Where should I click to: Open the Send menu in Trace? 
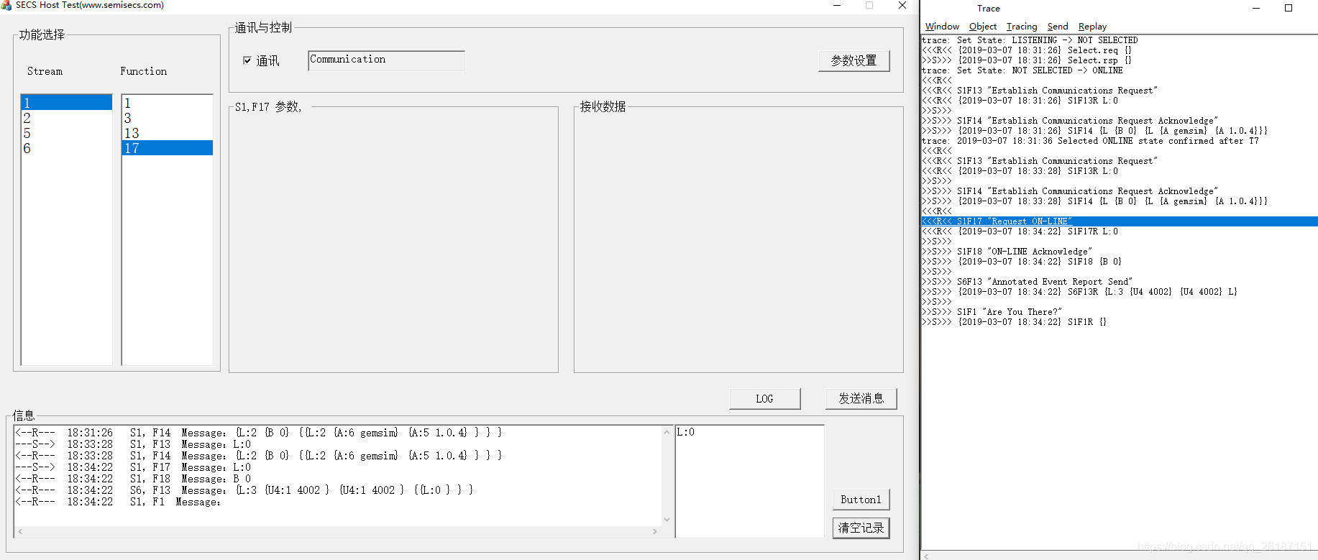[x=1057, y=27]
